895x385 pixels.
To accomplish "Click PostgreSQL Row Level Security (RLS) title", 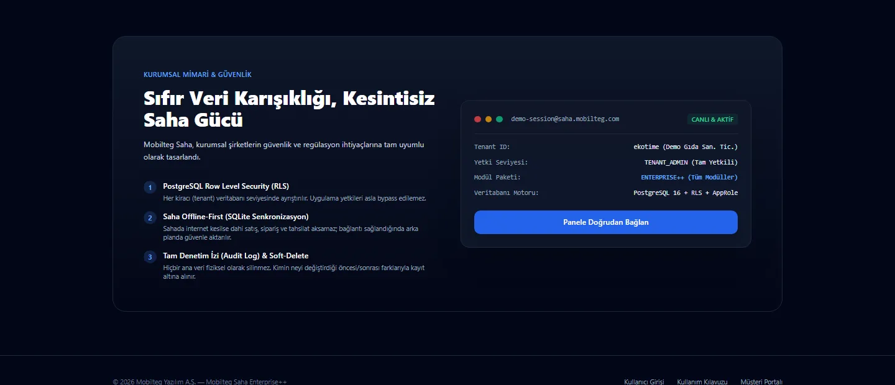I will click(x=226, y=186).
